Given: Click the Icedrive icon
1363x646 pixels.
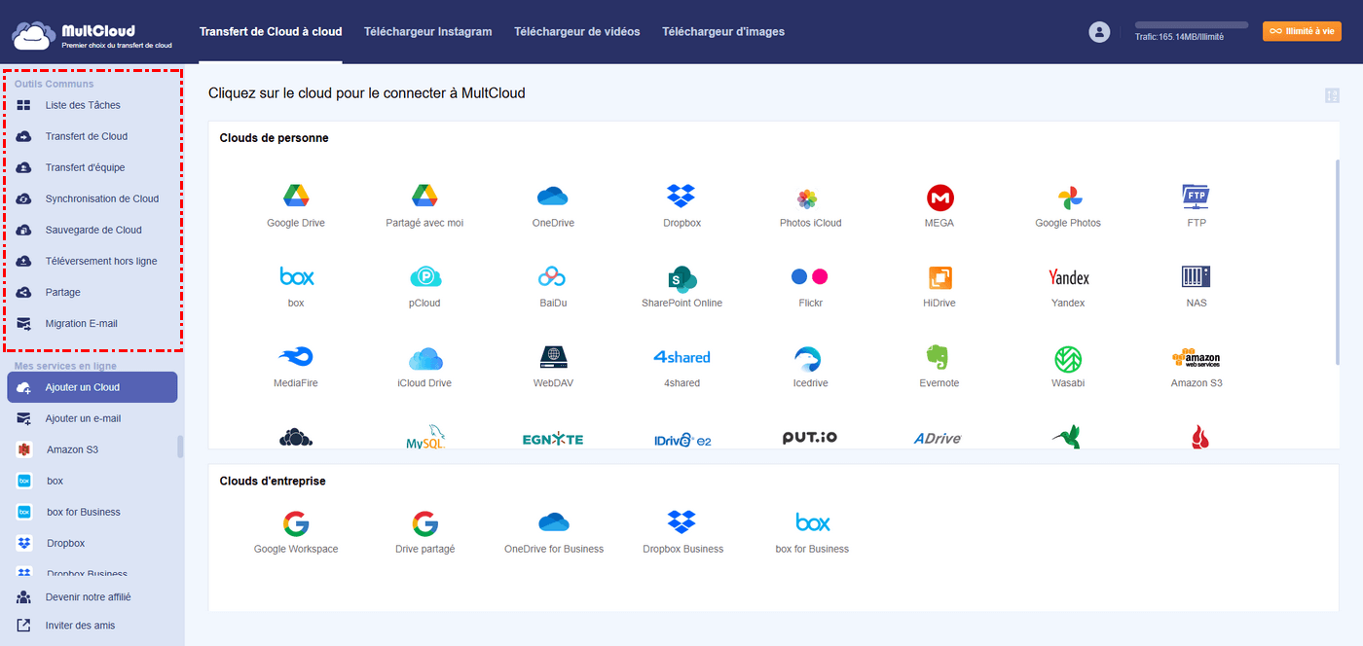Looking at the screenshot, I should point(807,358).
